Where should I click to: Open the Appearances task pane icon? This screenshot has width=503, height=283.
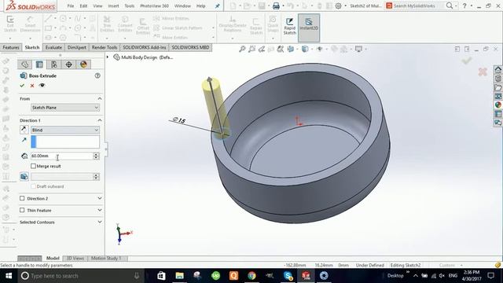click(497, 105)
